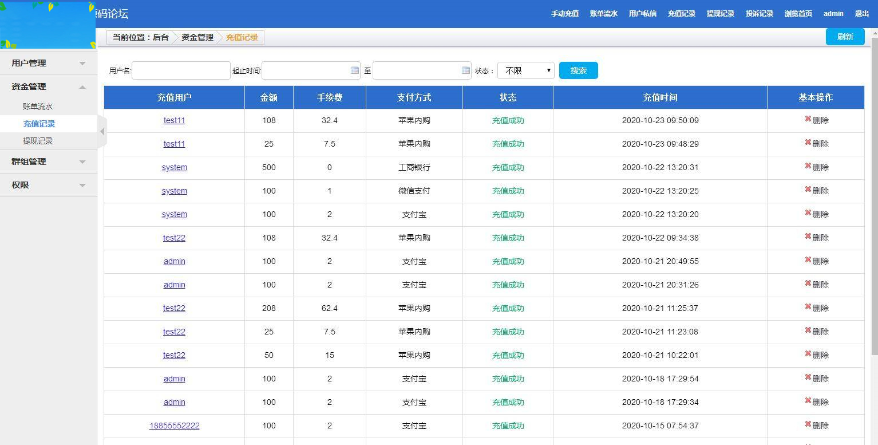Navigate to 浏览首页 in the top bar
The height and width of the screenshot is (445, 878).
point(798,13)
